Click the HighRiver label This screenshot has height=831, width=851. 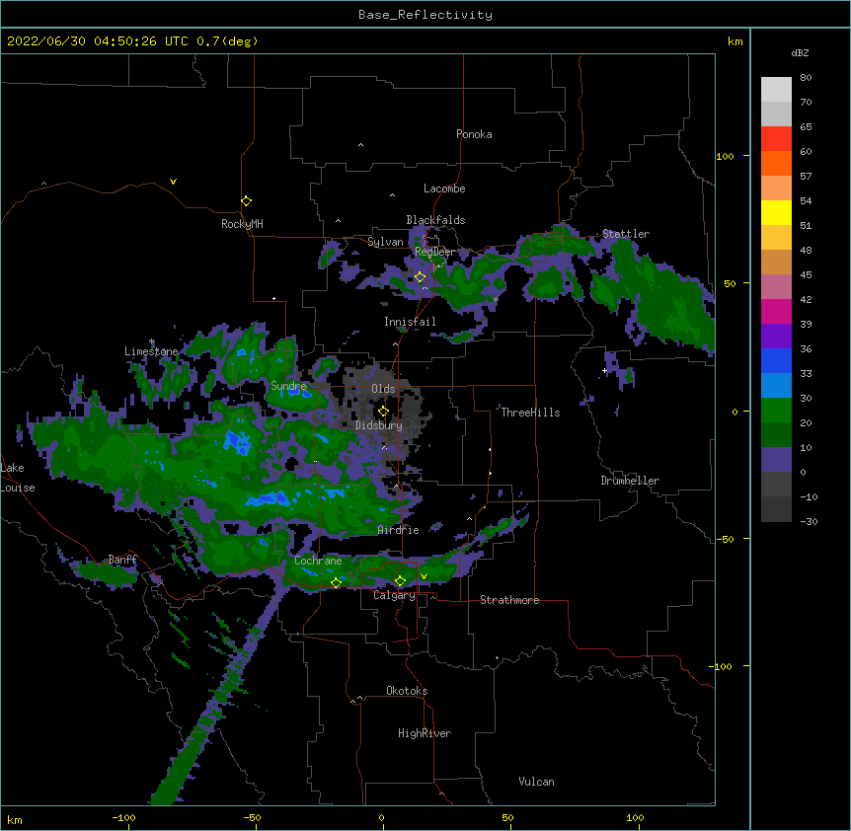(x=425, y=733)
